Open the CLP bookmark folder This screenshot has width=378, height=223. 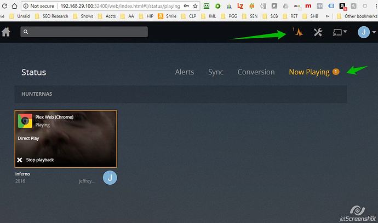tap(189, 16)
